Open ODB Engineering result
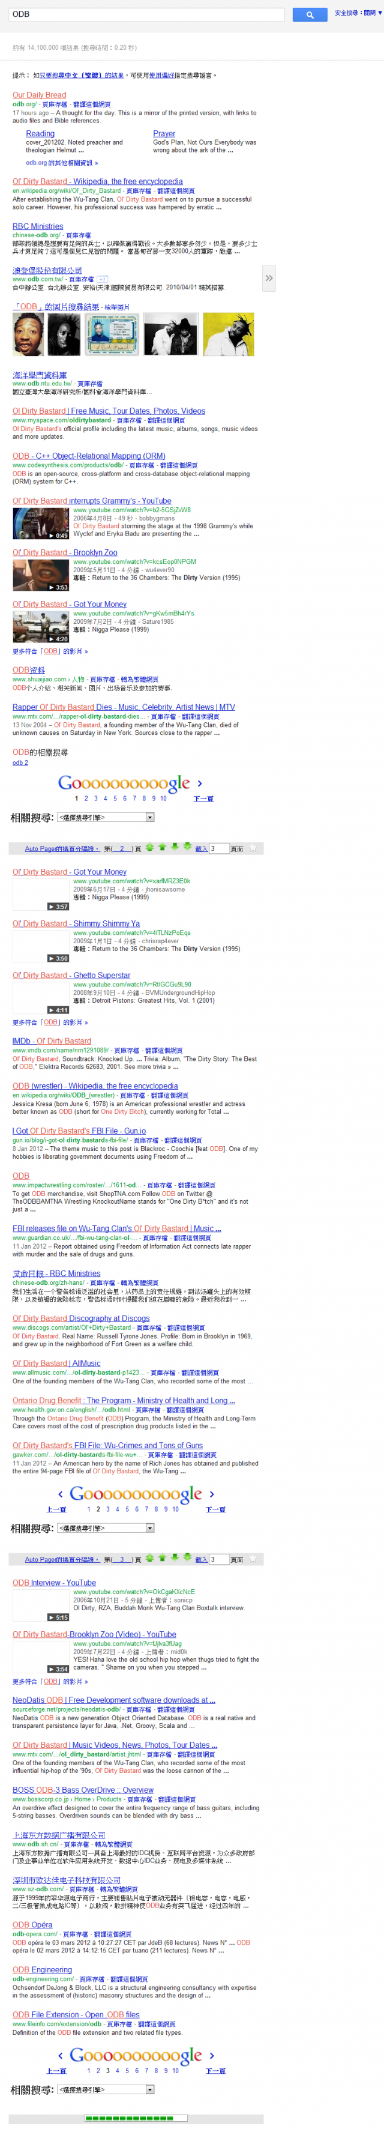384x2132 pixels. [x=42, y=1970]
